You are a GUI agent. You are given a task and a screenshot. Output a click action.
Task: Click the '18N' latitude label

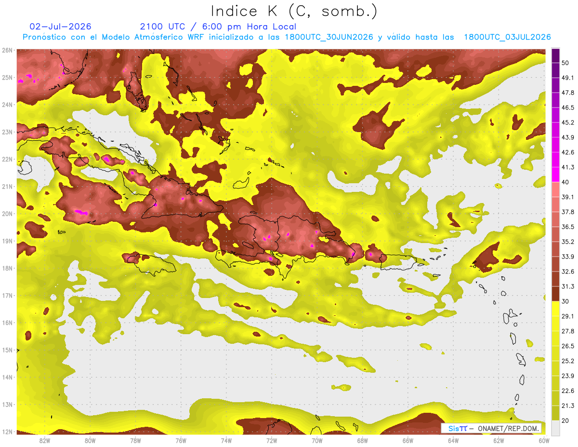click(7, 268)
